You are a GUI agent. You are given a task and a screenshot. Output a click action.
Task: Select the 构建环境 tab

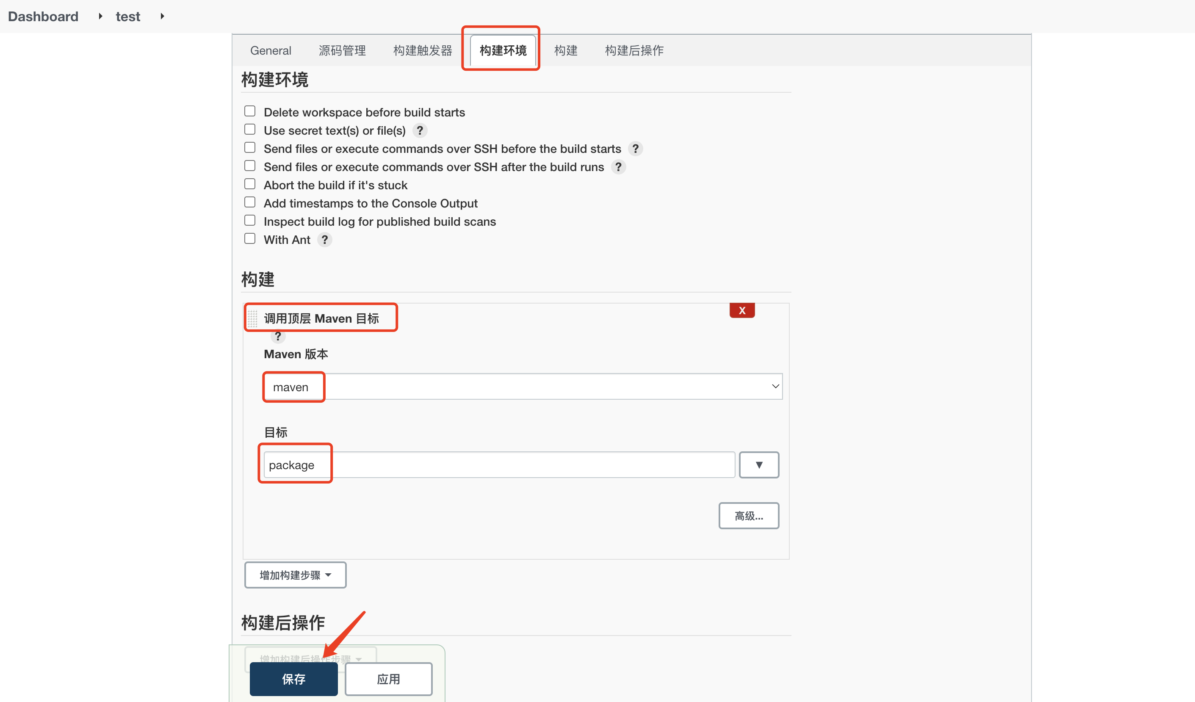pyautogui.click(x=503, y=50)
